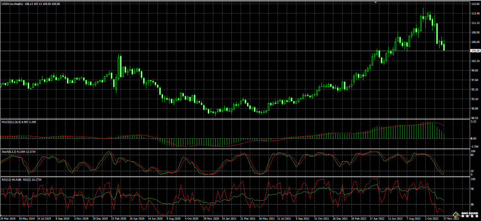Click the current price tag 104.58
Viewport: 481px width, 221px height.
pos(475,51)
